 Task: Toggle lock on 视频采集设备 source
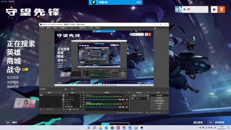pyautogui.click(x=83, y=100)
